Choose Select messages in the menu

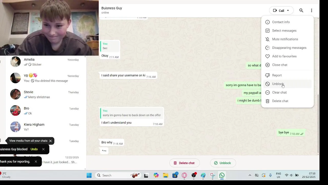click(x=288, y=31)
